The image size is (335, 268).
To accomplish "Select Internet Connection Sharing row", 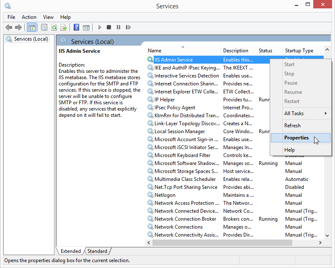I will [208, 84].
